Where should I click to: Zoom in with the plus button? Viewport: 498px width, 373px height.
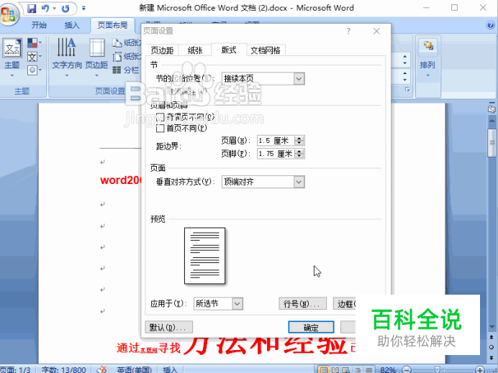479,370
